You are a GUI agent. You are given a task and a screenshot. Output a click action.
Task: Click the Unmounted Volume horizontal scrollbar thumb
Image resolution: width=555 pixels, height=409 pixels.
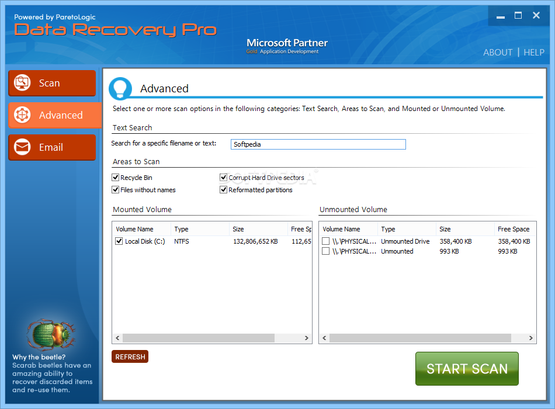420,338
